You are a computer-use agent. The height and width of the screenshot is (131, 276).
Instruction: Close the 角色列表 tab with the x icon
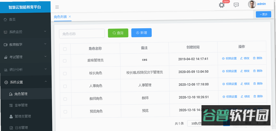pos(70,17)
